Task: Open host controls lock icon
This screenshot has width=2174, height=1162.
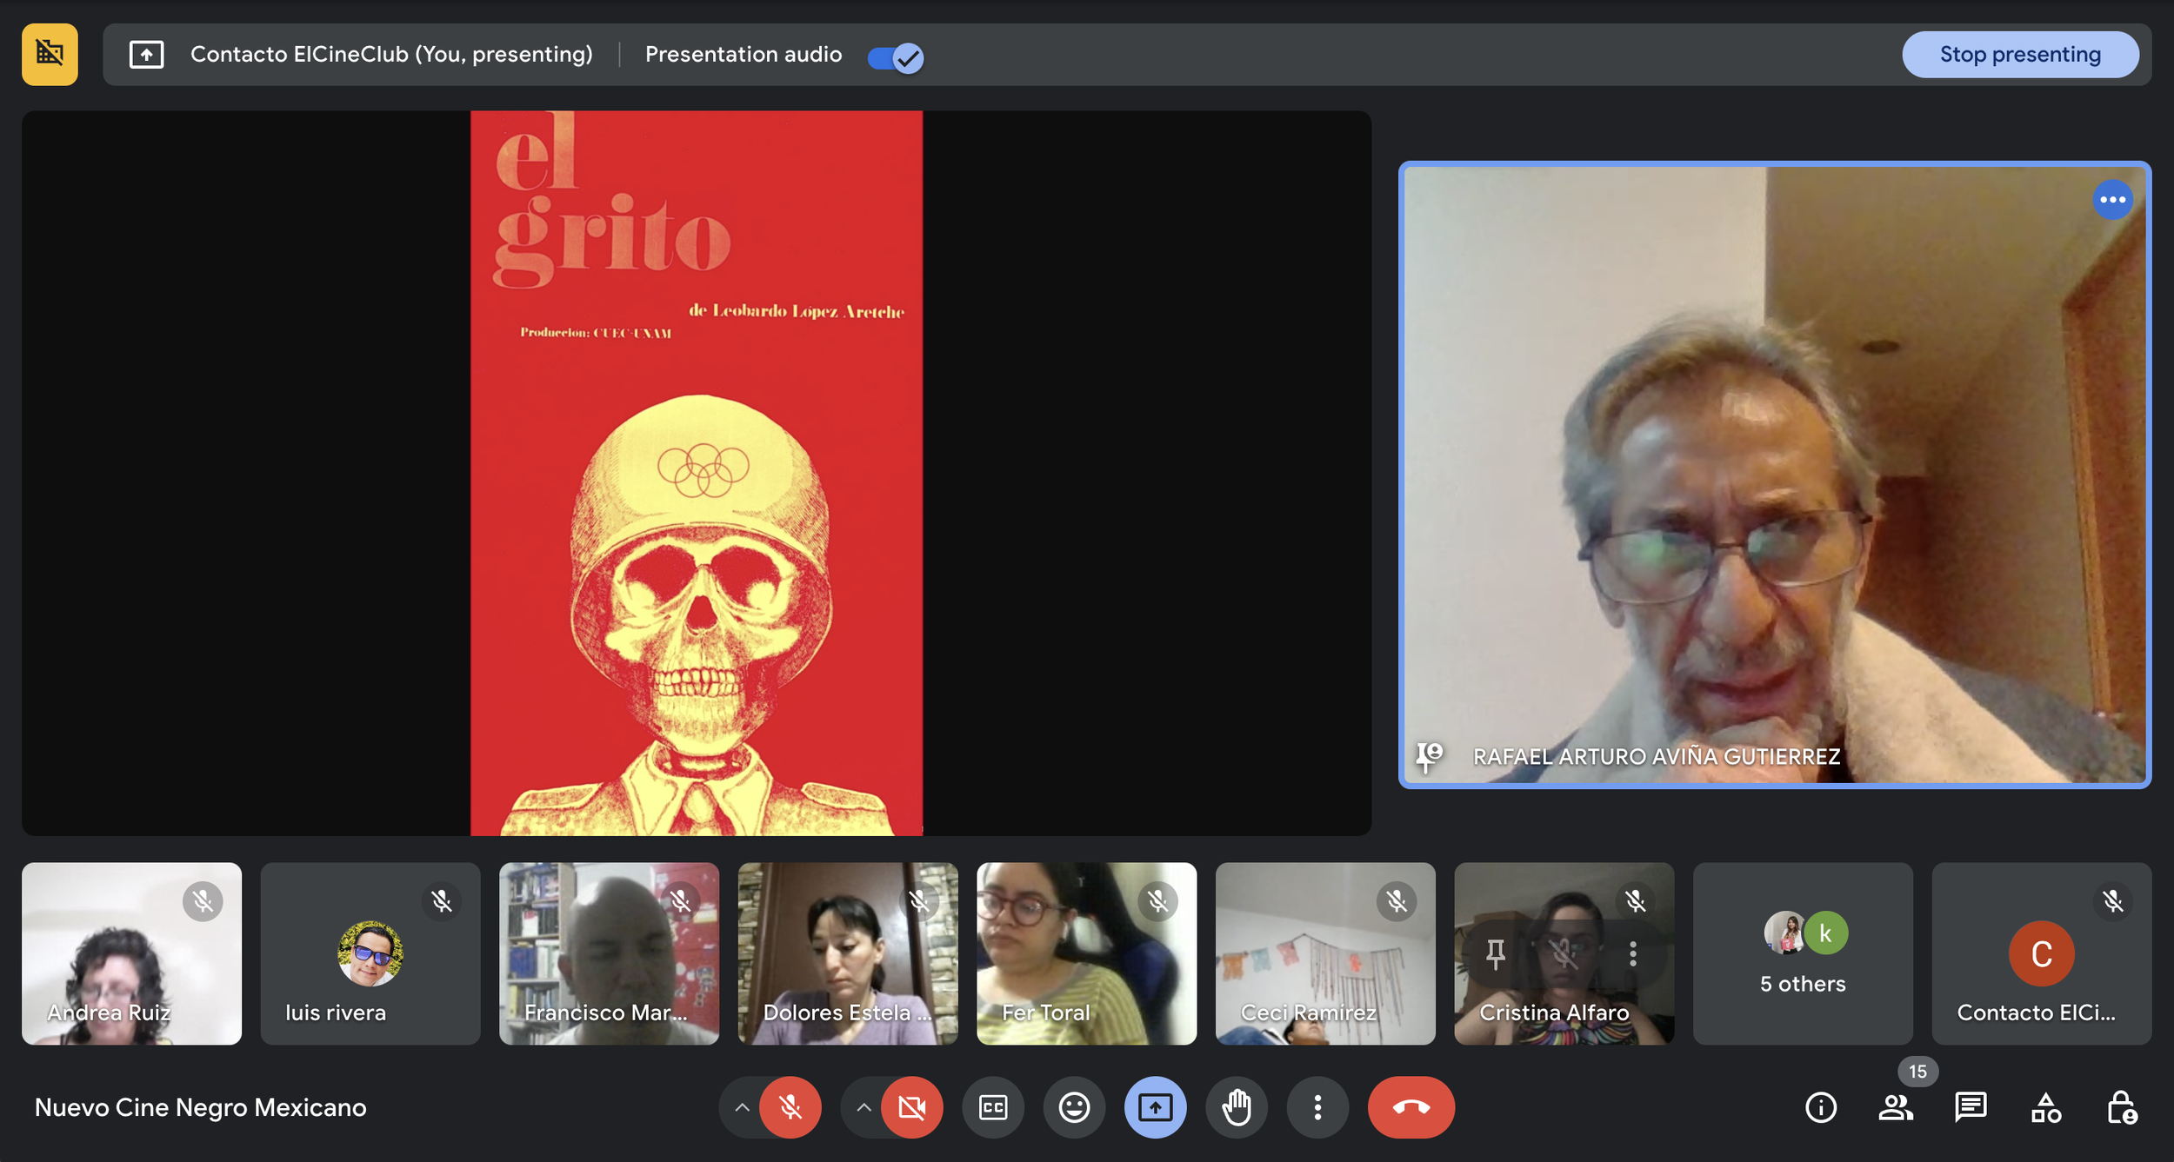Action: [2121, 1107]
